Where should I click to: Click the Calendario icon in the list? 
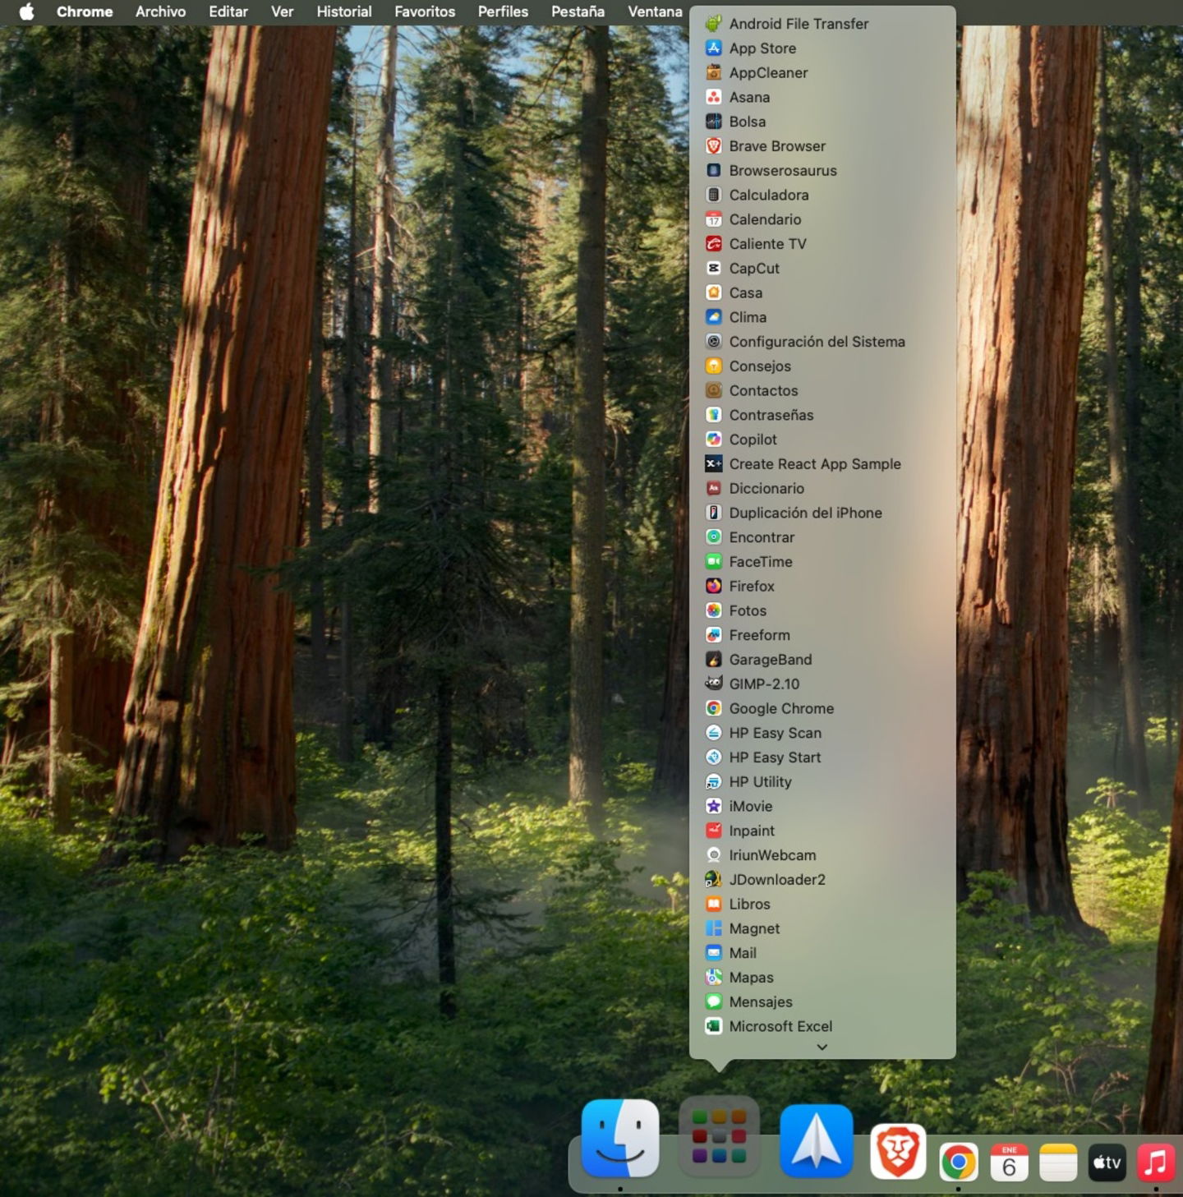[714, 219]
